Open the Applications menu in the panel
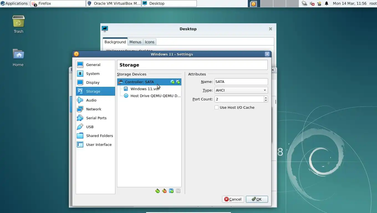The width and height of the screenshot is (377, 213). tap(14, 3)
